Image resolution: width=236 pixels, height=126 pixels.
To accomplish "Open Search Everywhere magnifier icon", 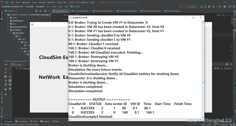I will click(x=234, y=7).
